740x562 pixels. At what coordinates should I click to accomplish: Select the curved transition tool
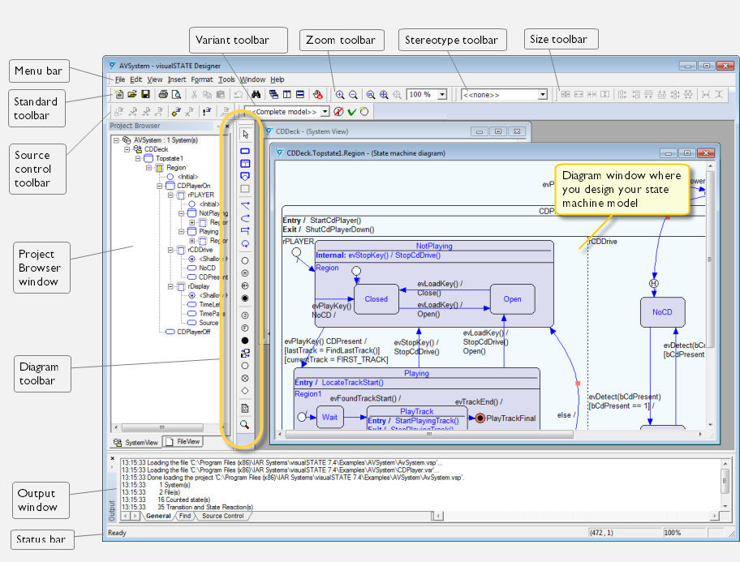click(x=245, y=218)
